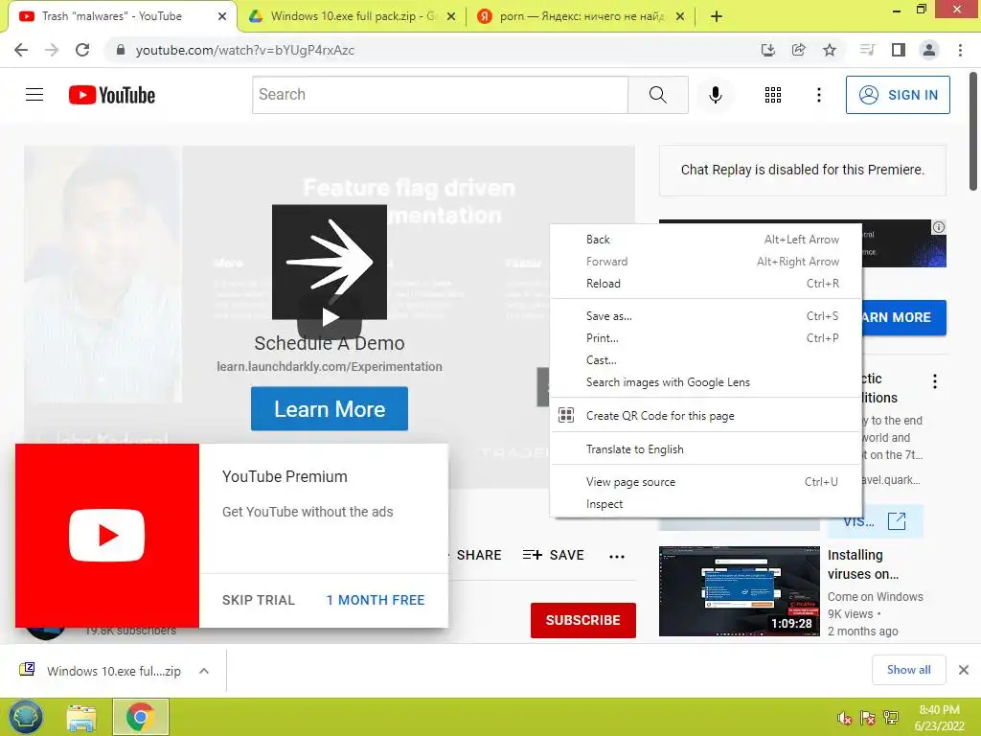Open a new tab with the plus button

click(x=717, y=16)
